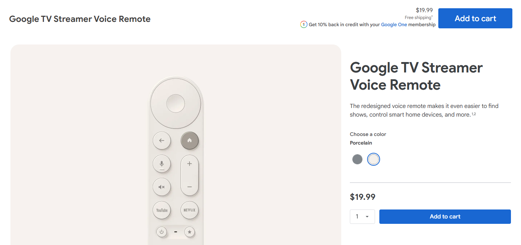
Task: Click the star button on the remote image
Action: tap(189, 232)
